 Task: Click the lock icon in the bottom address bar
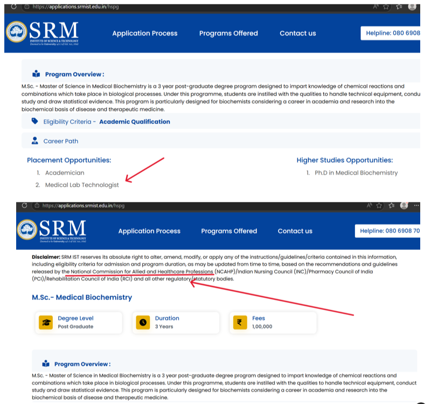click(x=37, y=206)
